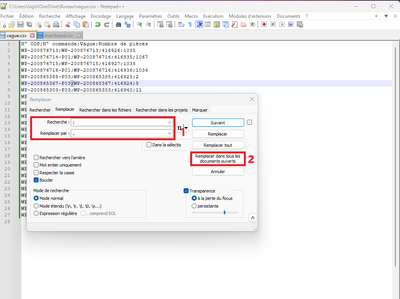The width and height of the screenshot is (400, 299).
Task: Click the transparency slider handle
Action: pyautogui.click(x=224, y=212)
